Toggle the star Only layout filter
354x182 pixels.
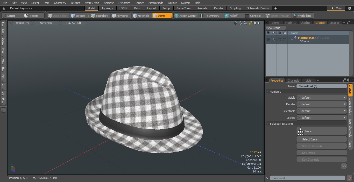pos(336,8)
